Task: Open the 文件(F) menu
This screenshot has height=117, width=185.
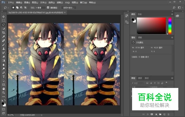Action: [11, 2]
